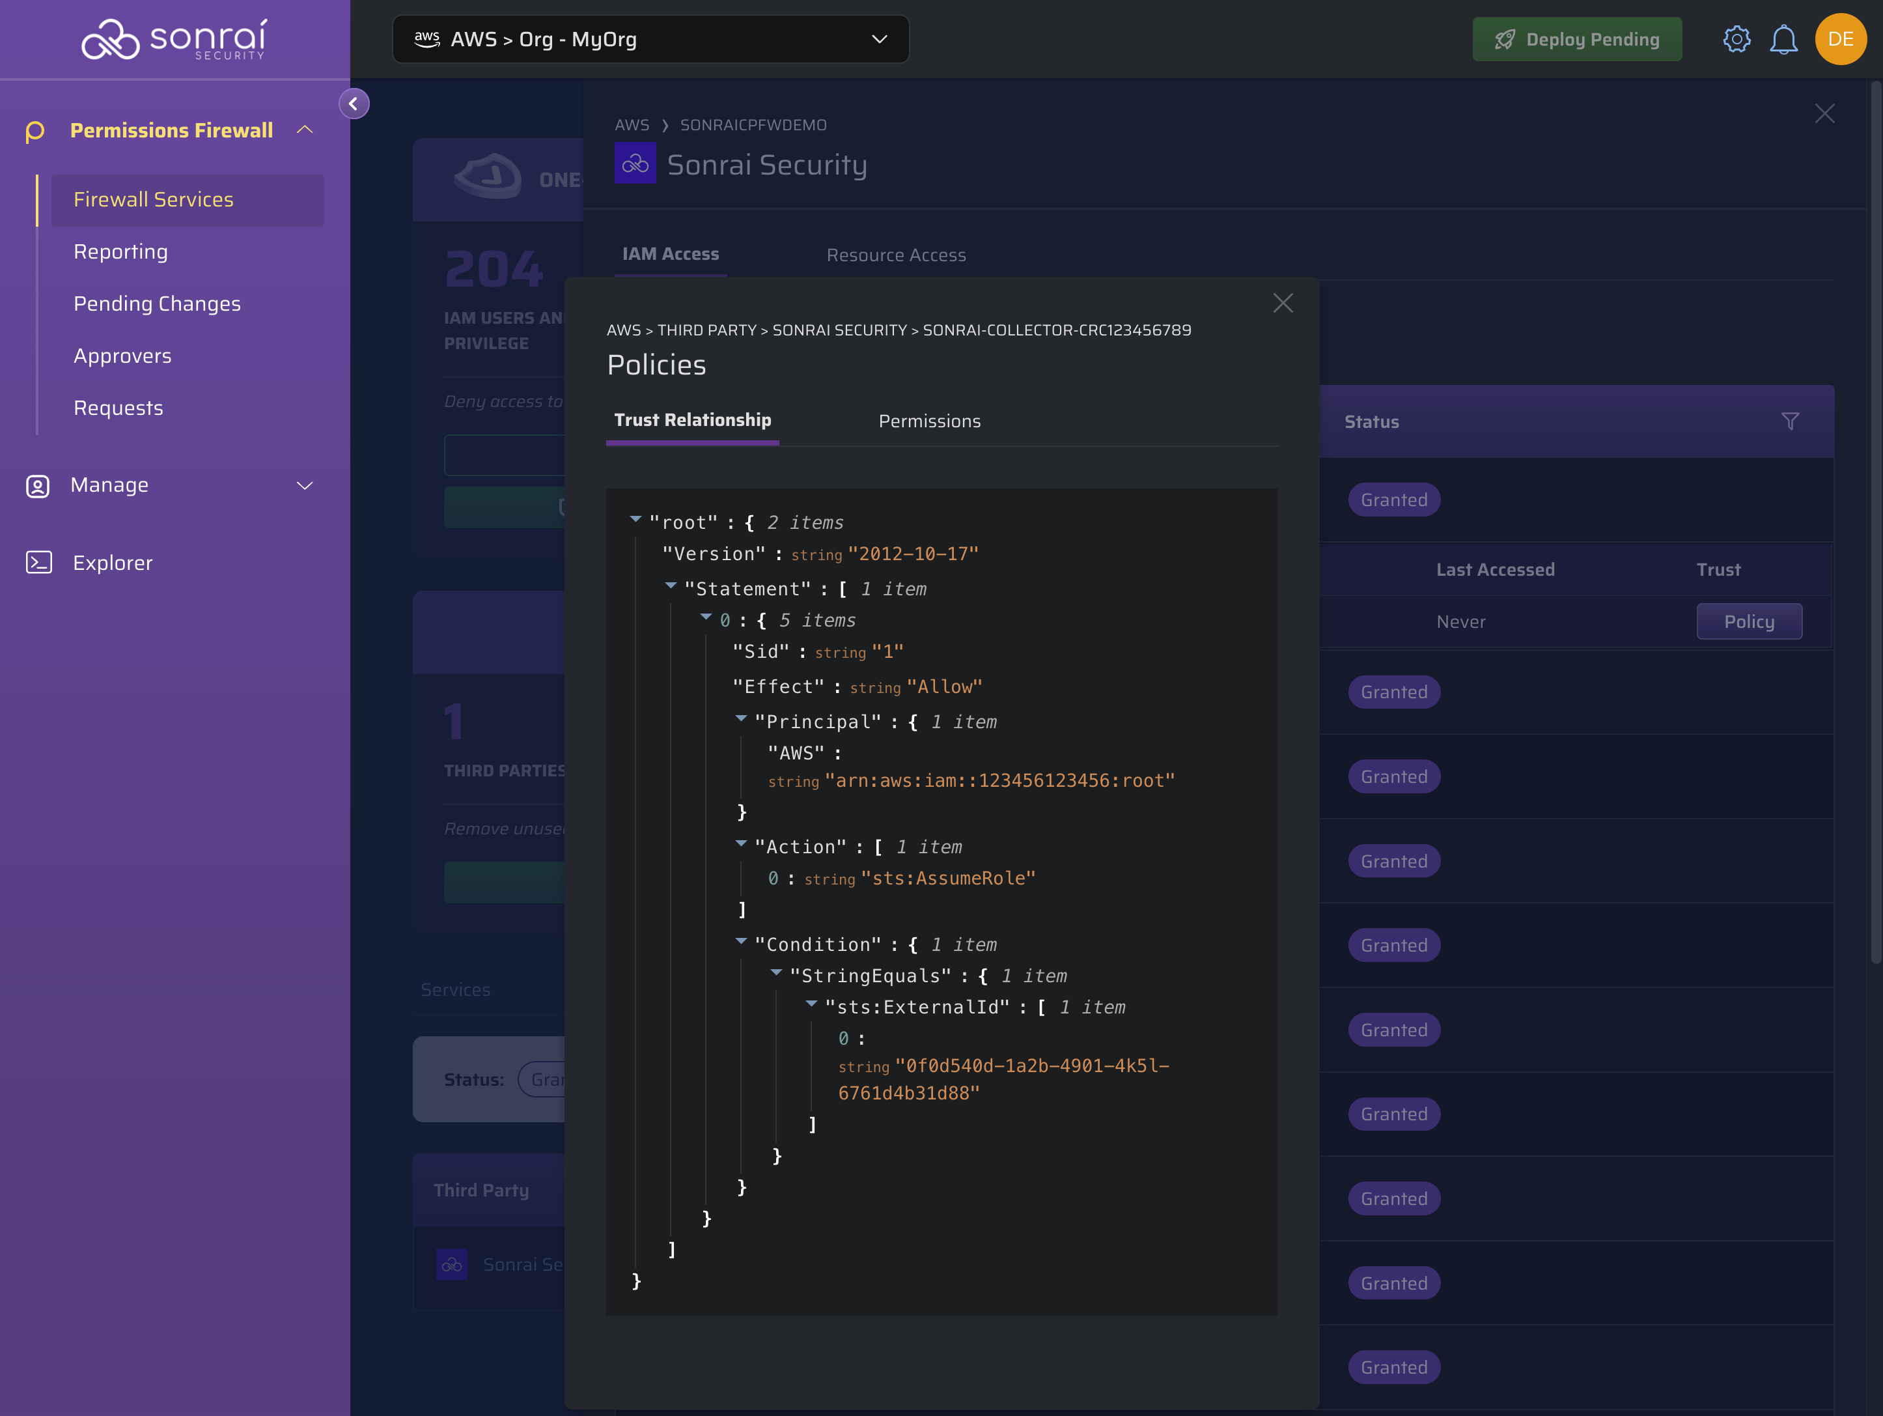Click the Sonrai Security logo

pos(174,39)
